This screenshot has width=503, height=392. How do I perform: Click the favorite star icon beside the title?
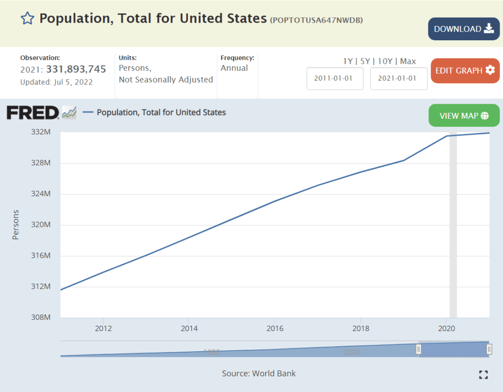[27, 19]
